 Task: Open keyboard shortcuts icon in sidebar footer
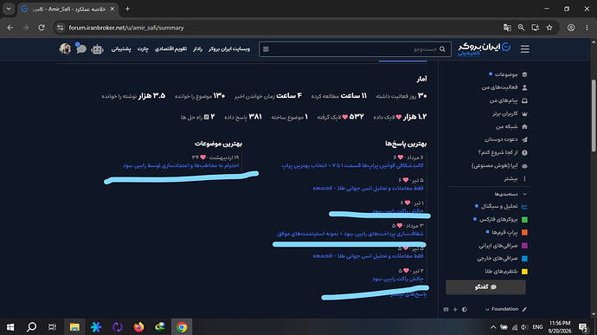(446, 310)
